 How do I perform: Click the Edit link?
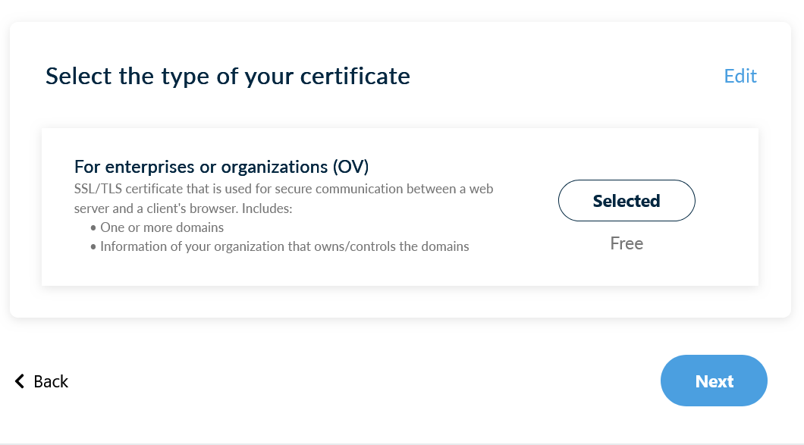[x=740, y=76]
